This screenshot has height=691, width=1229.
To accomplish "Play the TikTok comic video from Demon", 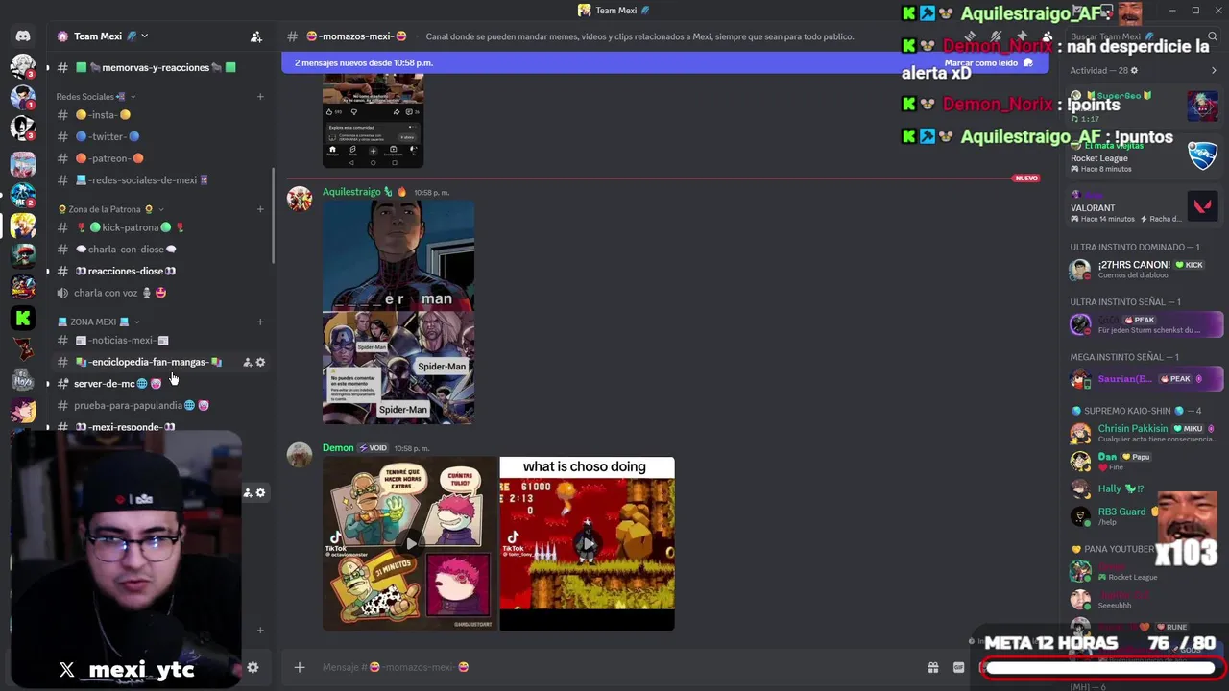I will [411, 543].
